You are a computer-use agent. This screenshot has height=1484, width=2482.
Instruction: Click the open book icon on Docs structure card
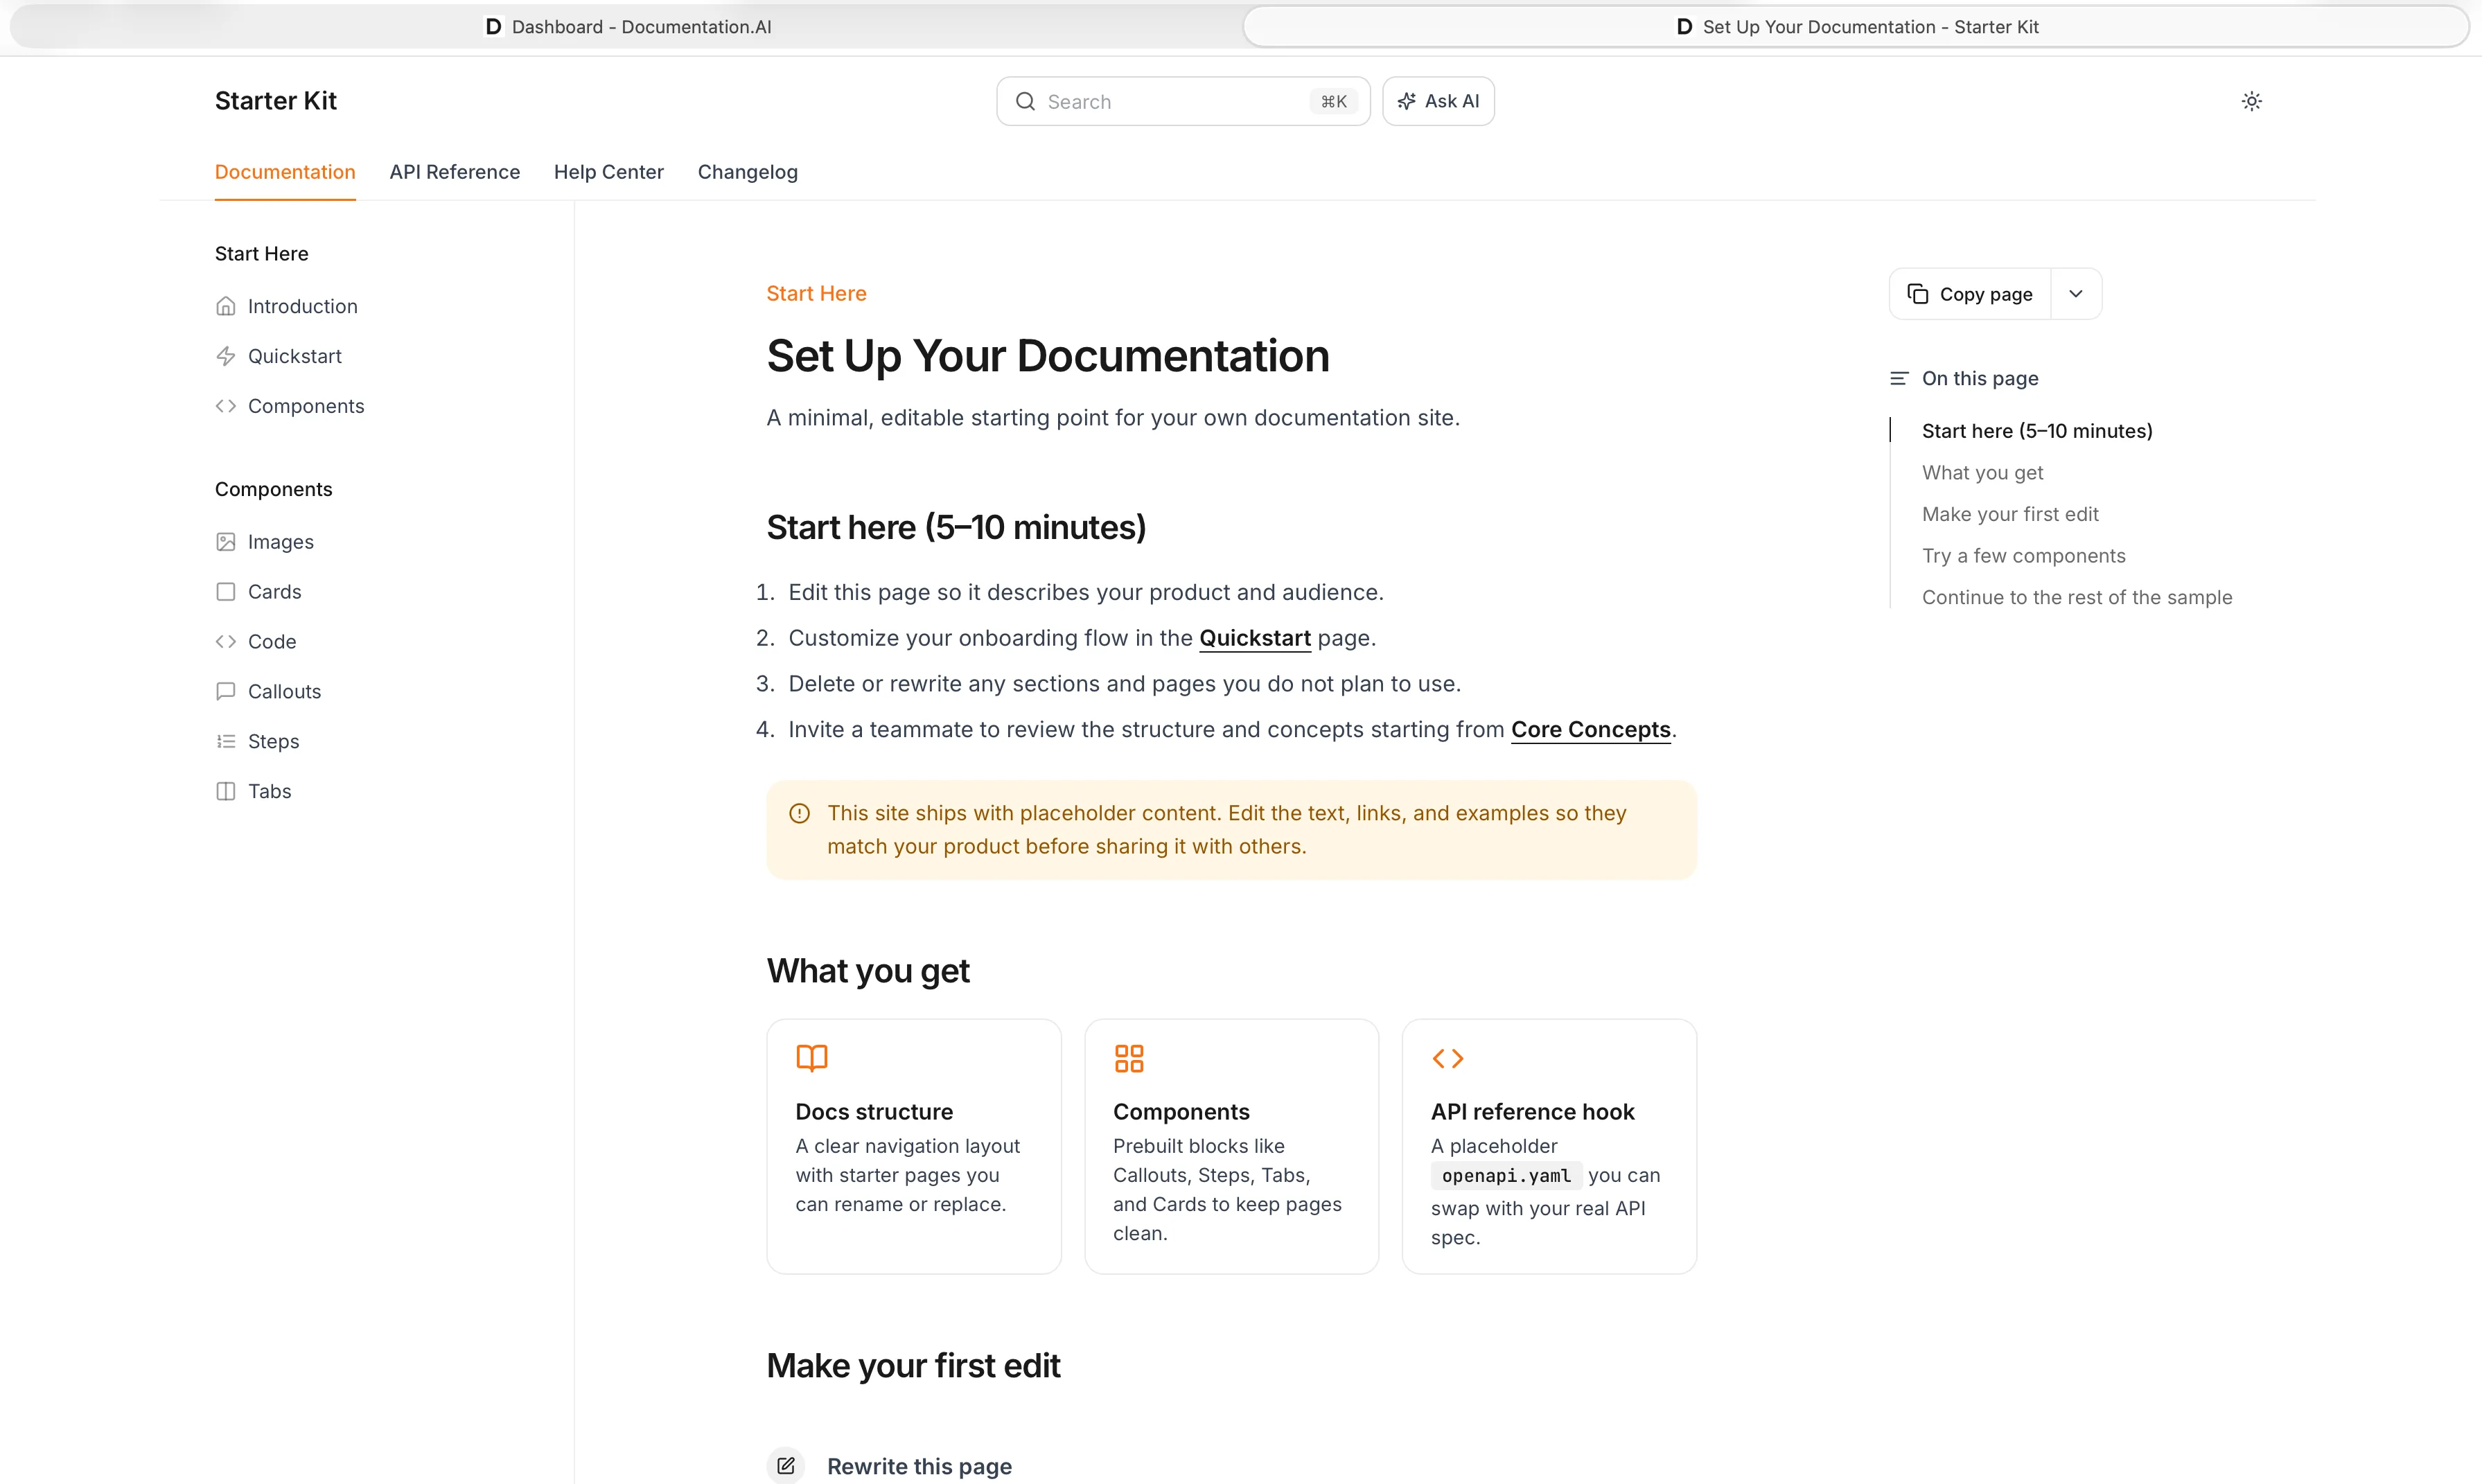(812, 1058)
